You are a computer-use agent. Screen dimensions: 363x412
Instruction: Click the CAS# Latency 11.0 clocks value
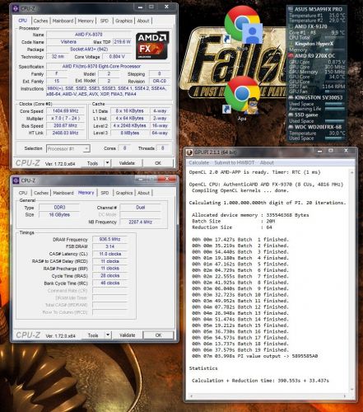pyautogui.click(x=109, y=254)
